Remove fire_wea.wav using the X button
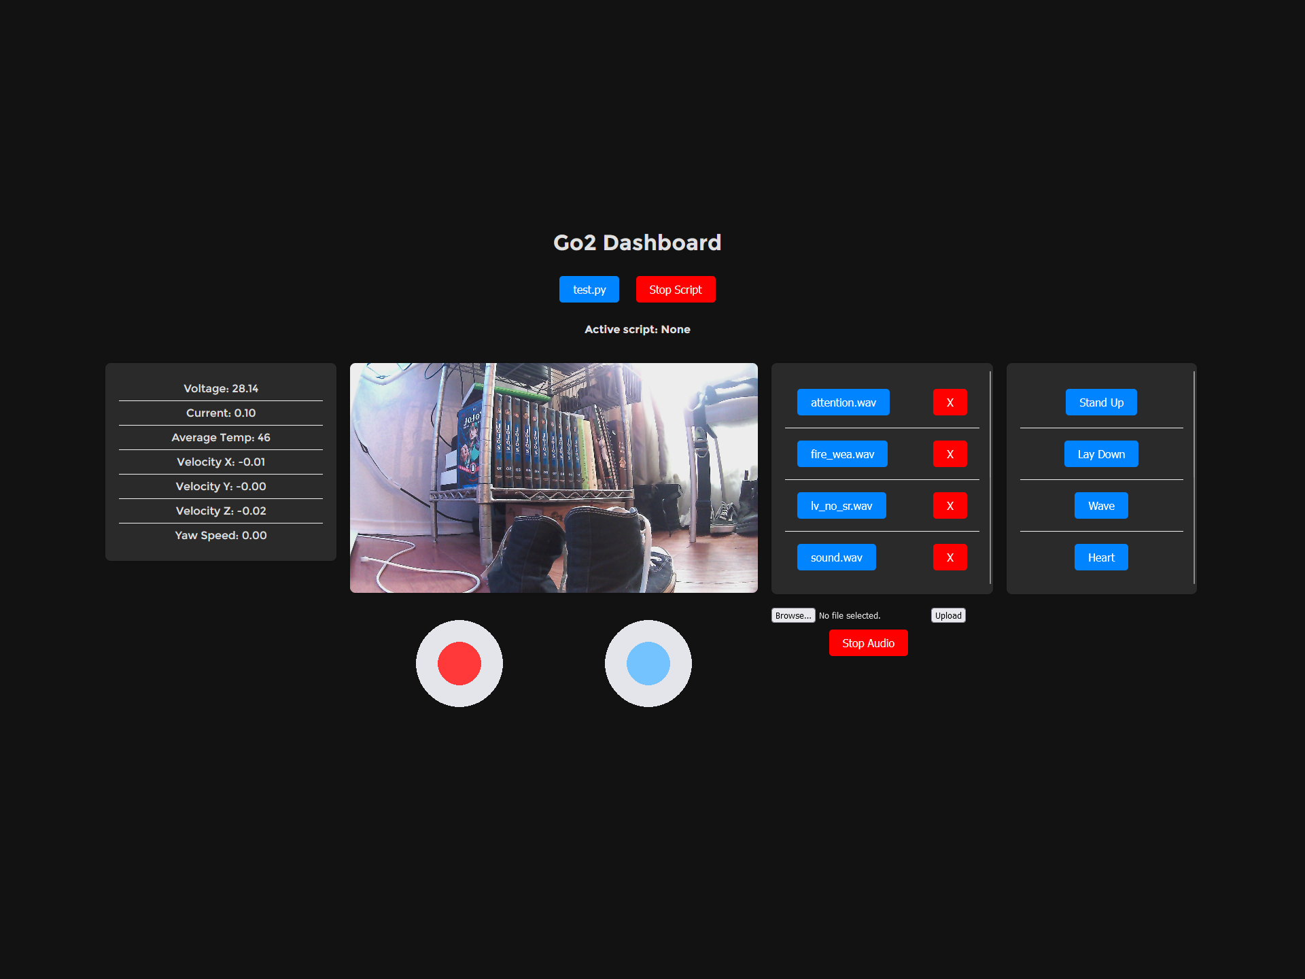This screenshot has width=1305, height=979. tap(950, 454)
